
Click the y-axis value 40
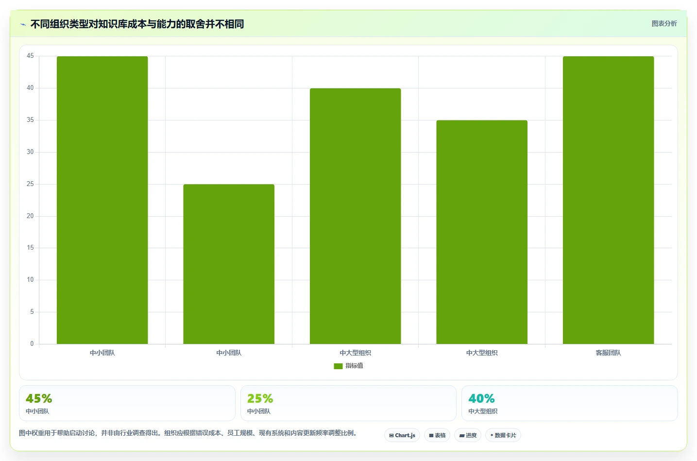point(30,88)
